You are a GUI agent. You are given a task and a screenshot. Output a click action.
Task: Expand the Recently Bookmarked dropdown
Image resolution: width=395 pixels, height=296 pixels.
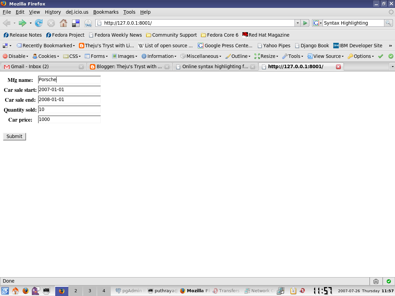point(46,46)
